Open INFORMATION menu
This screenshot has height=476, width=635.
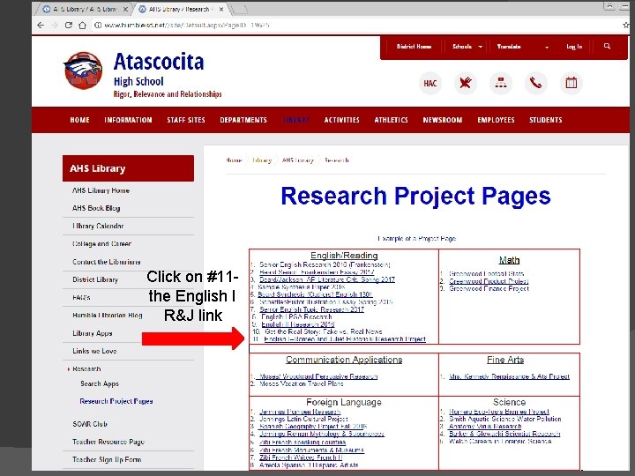coord(128,120)
